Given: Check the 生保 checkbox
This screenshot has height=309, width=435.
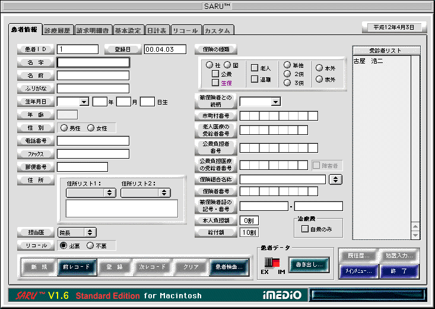Looking at the screenshot, I should 215,83.
